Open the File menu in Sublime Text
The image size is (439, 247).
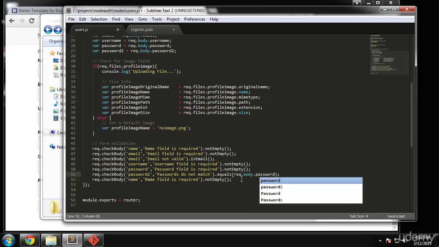tap(71, 19)
